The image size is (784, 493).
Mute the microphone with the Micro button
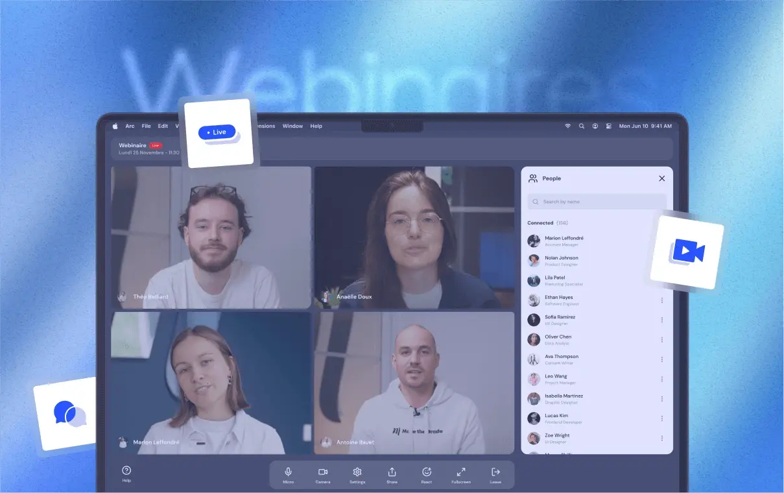(288, 475)
